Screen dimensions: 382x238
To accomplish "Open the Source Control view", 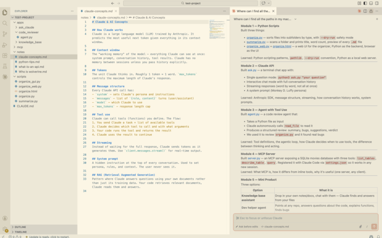I will coord(5,34).
